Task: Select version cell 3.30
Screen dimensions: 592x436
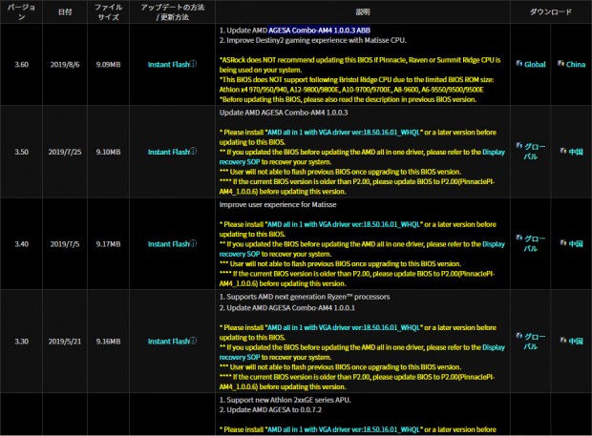Action: tap(22, 342)
